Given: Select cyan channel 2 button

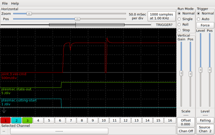Looking at the screenshot, I should [16, 120].
